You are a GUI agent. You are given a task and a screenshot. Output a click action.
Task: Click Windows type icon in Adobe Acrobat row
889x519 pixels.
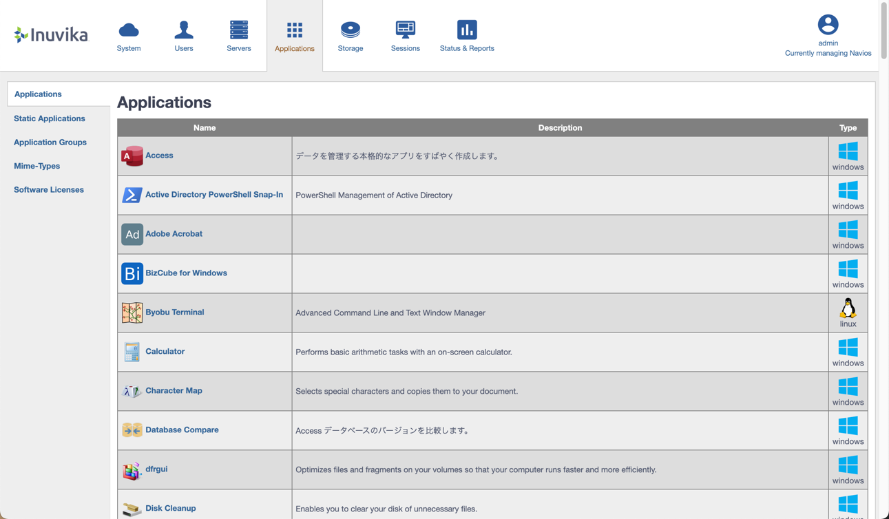click(848, 229)
